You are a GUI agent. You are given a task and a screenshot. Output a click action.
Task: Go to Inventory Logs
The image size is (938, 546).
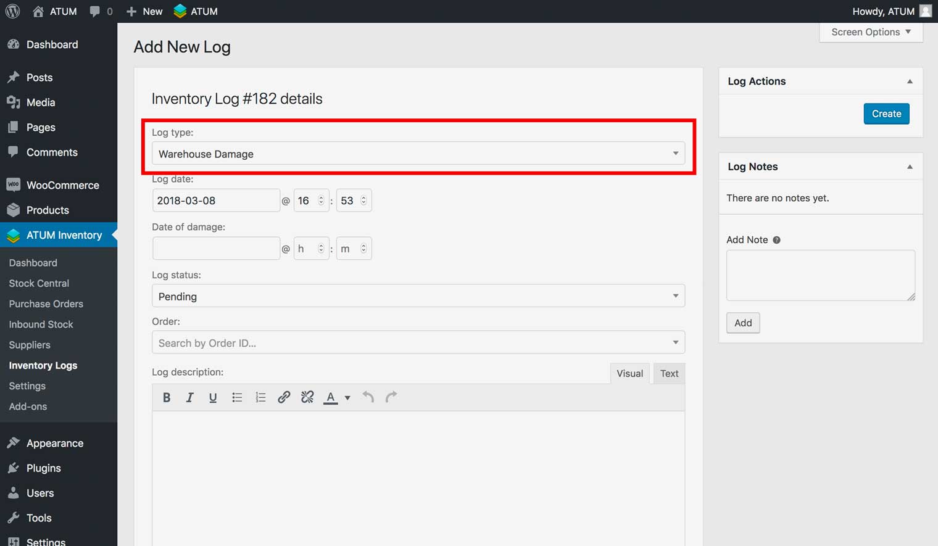[43, 365]
